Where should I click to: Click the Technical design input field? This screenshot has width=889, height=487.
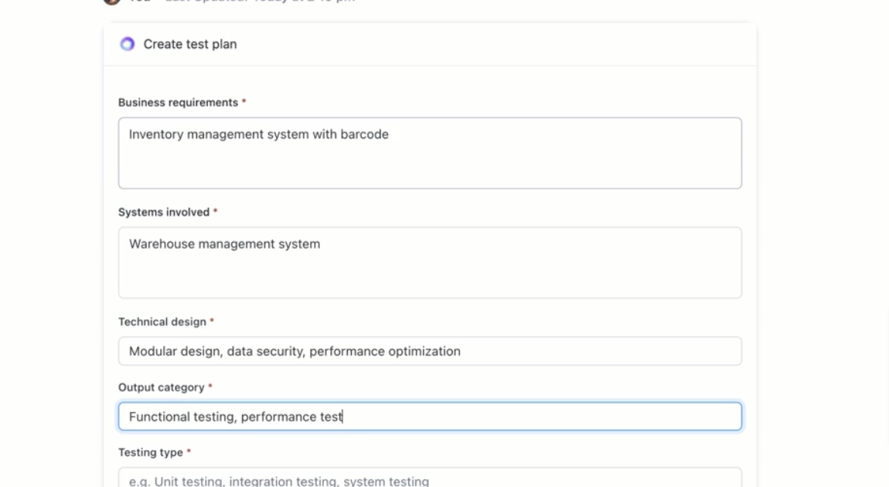pos(430,351)
